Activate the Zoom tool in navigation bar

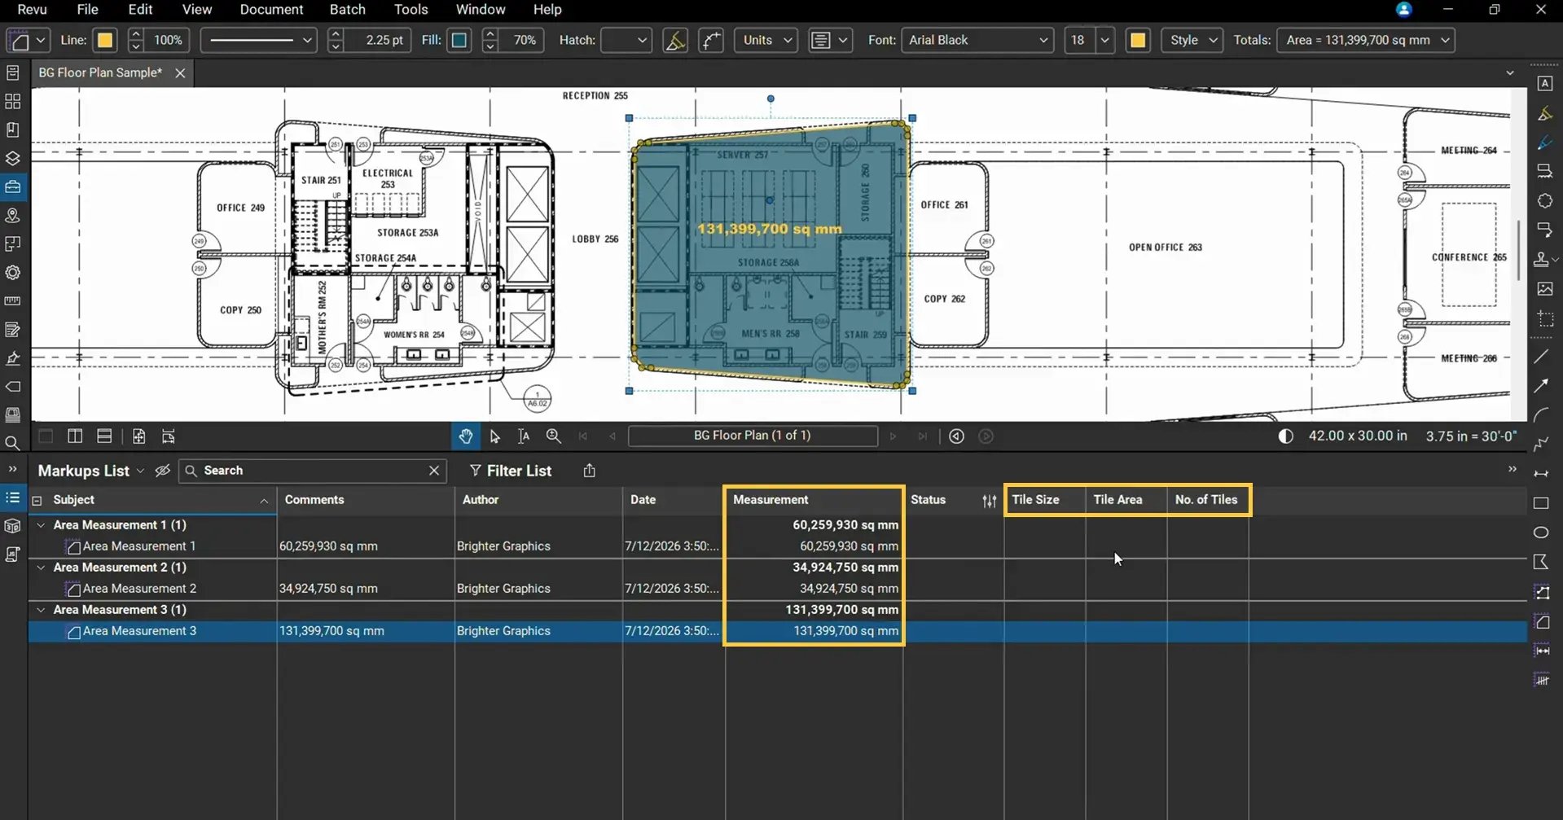click(x=553, y=436)
